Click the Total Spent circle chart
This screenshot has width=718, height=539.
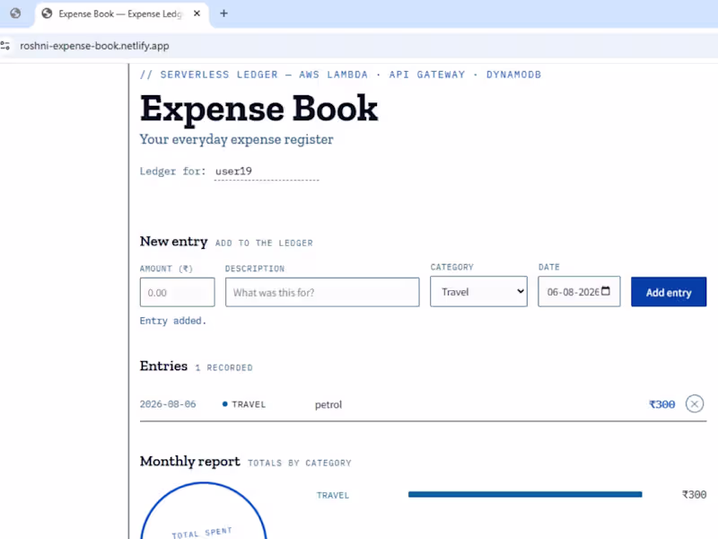(x=204, y=510)
